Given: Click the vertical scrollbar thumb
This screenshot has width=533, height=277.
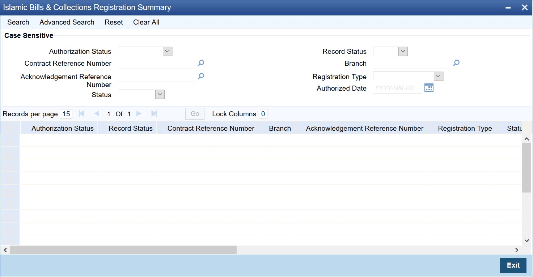Looking at the screenshot, I should coord(526,168).
